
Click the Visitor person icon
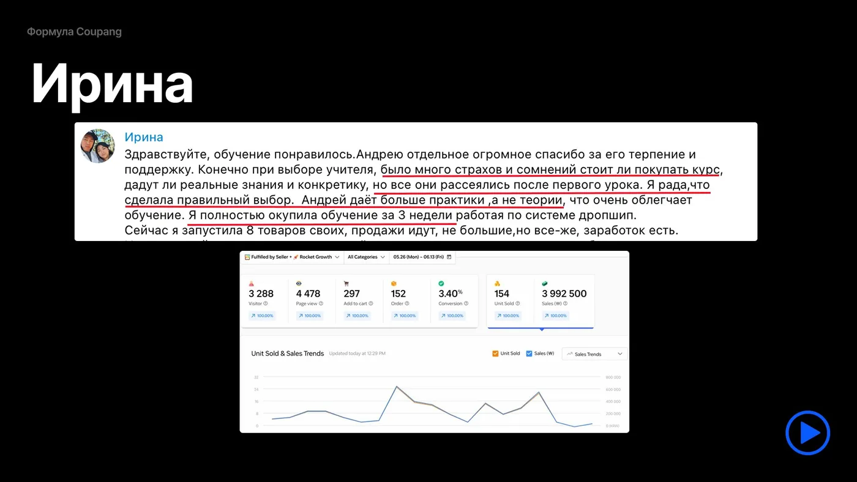pos(252,284)
